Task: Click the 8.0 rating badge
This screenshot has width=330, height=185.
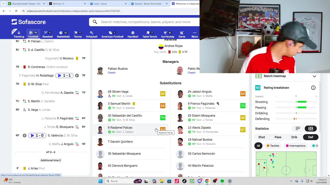Action: click(x=258, y=88)
